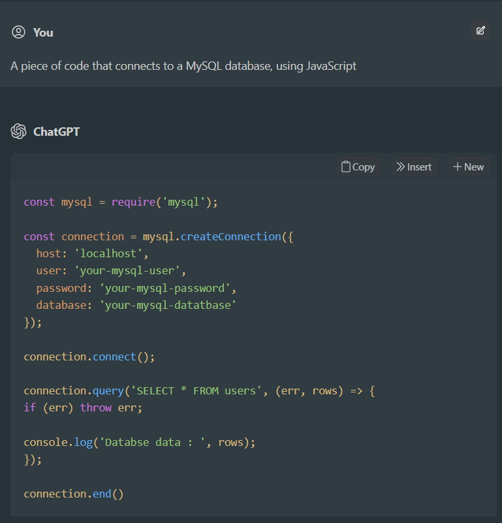Screen dimensions: 502x523
Task: Copy the generated code snippet
Action: click(x=358, y=166)
